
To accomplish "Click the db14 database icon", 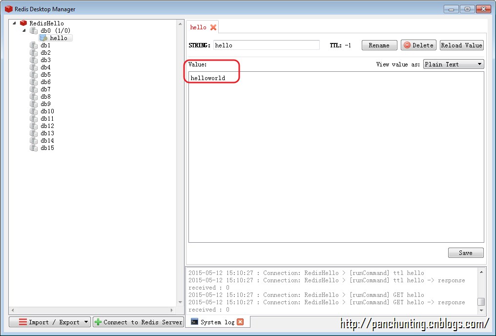I will pos(34,140).
